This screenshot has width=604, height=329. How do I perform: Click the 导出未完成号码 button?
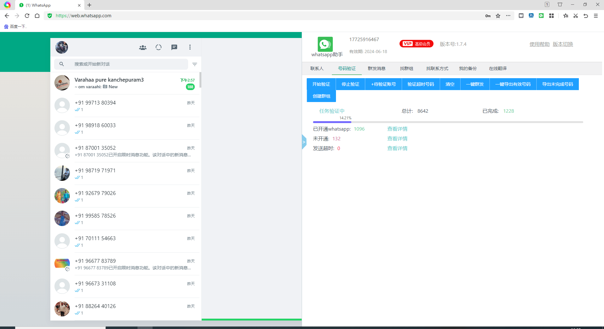pyautogui.click(x=558, y=84)
